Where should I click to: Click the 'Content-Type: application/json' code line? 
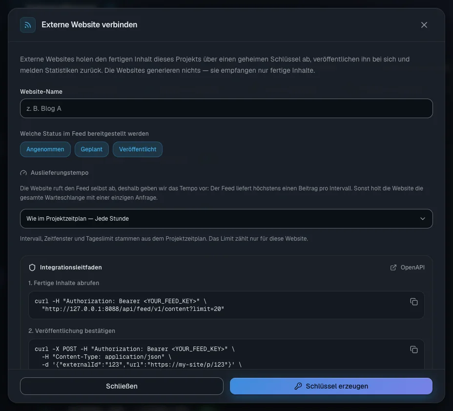click(106, 357)
